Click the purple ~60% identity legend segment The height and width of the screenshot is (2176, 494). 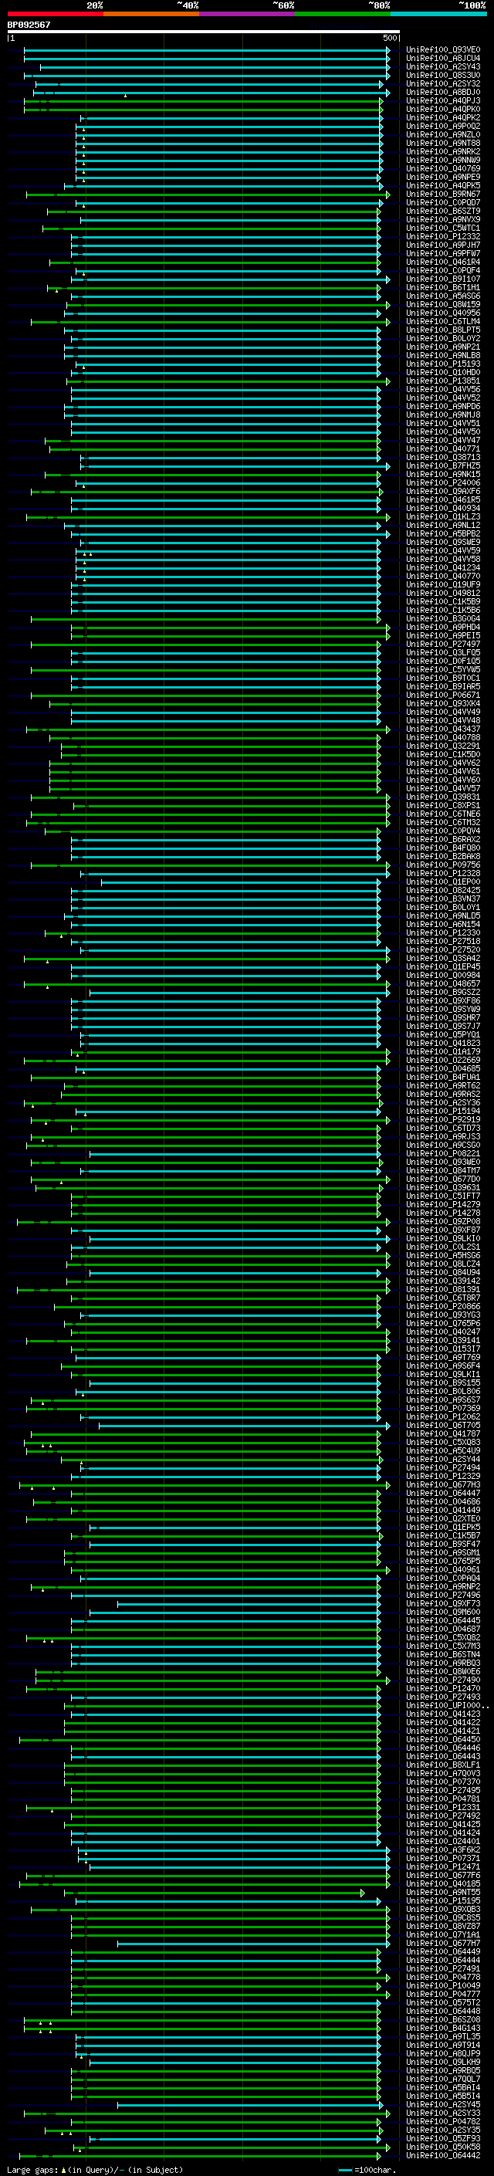click(x=248, y=14)
